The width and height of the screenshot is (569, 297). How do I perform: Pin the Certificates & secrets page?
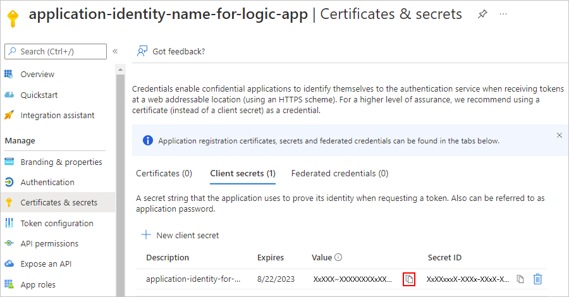click(x=482, y=14)
